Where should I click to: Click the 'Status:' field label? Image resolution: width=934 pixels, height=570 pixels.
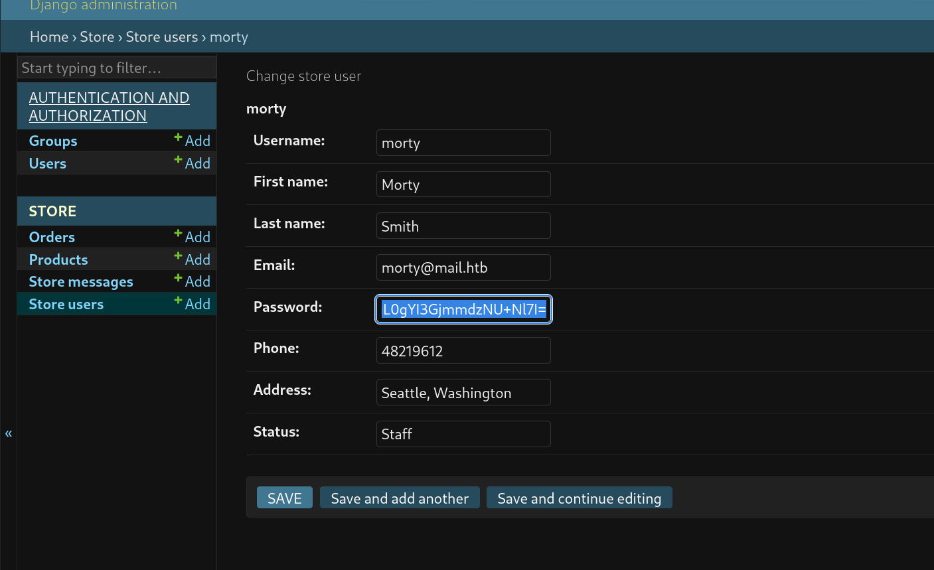pyautogui.click(x=276, y=431)
